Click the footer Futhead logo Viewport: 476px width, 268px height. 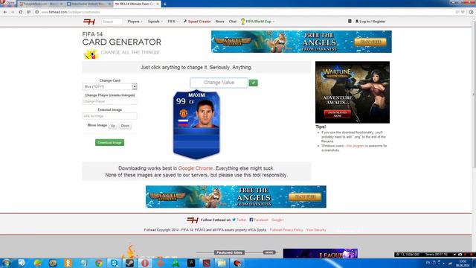193,220
